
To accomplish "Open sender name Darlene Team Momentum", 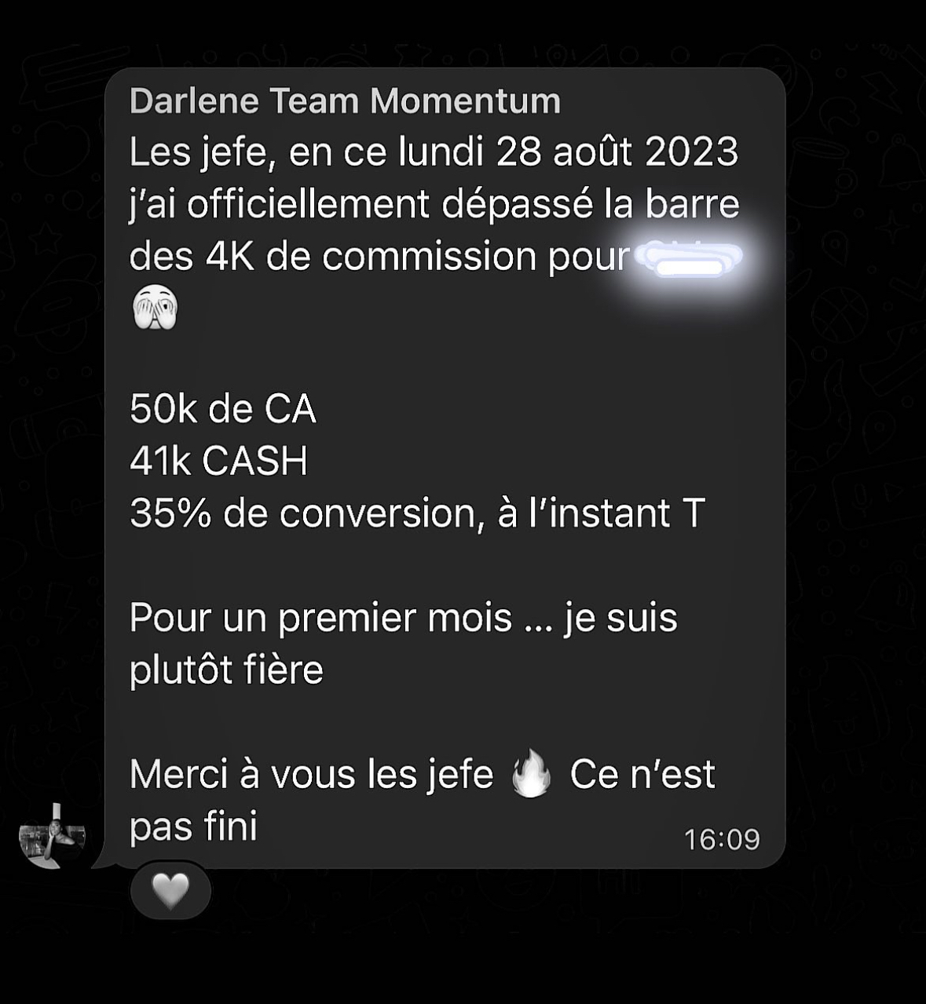I will click(345, 100).
